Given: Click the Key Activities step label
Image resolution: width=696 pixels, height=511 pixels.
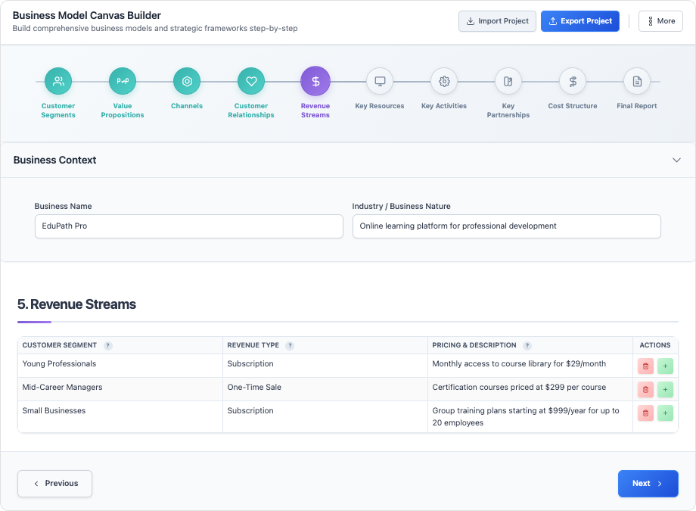Looking at the screenshot, I should (444, 106).
